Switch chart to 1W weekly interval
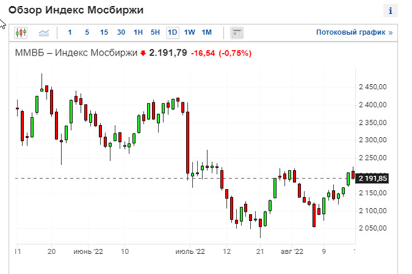The image size is (412, 274). point(189,32)
